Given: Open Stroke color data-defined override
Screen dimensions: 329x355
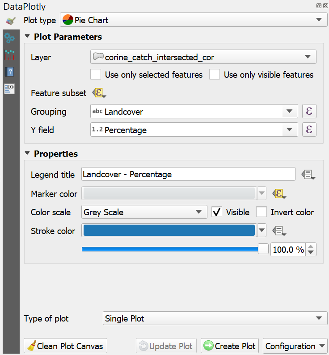Looking at the screenshot, I should (x=279, y=231).
